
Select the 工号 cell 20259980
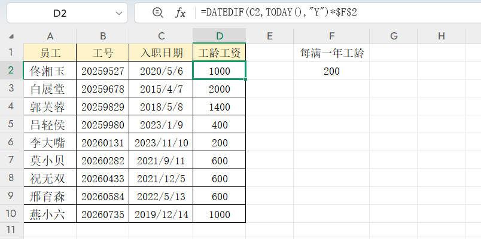point(102,124)
